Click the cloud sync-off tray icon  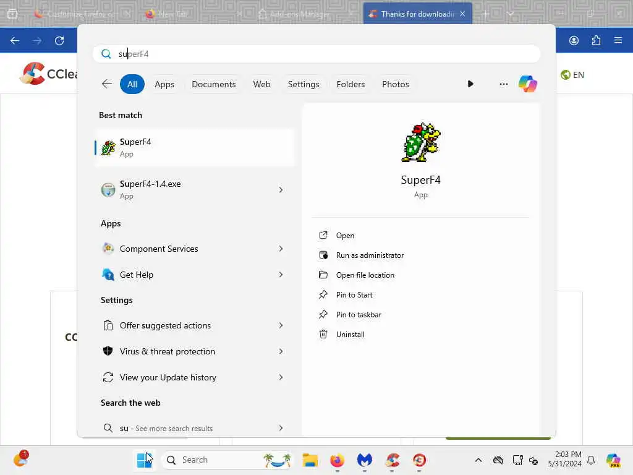coord(498,460)
